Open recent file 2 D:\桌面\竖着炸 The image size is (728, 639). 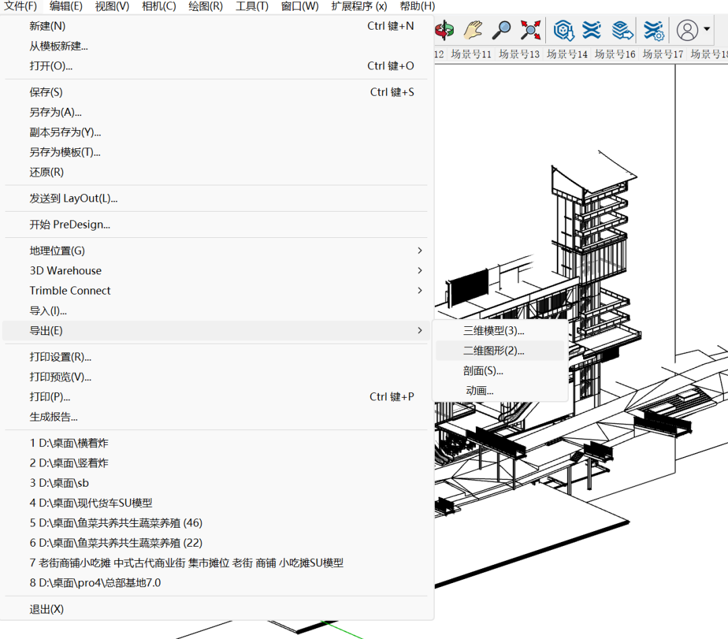click(216, 464)
